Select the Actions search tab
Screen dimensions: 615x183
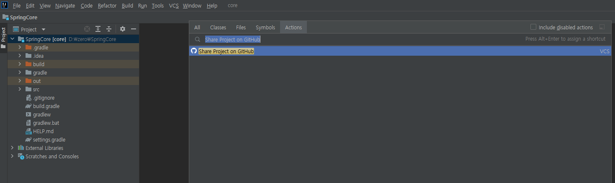[293, 27]
